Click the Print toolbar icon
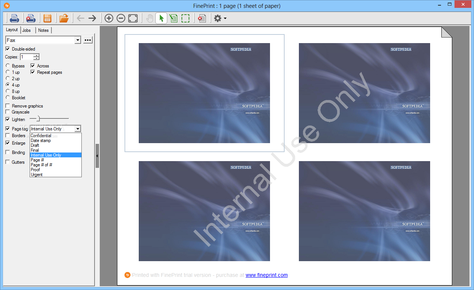Screen dimensions: 474x290 tap(14, 18)
